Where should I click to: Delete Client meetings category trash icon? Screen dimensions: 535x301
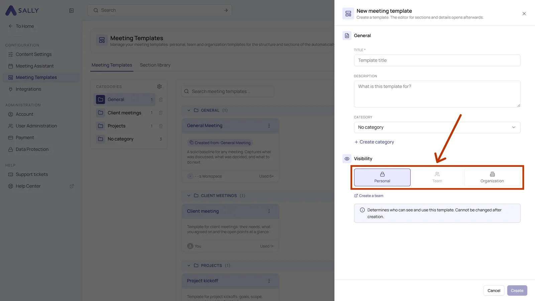[x=161, y=113]
